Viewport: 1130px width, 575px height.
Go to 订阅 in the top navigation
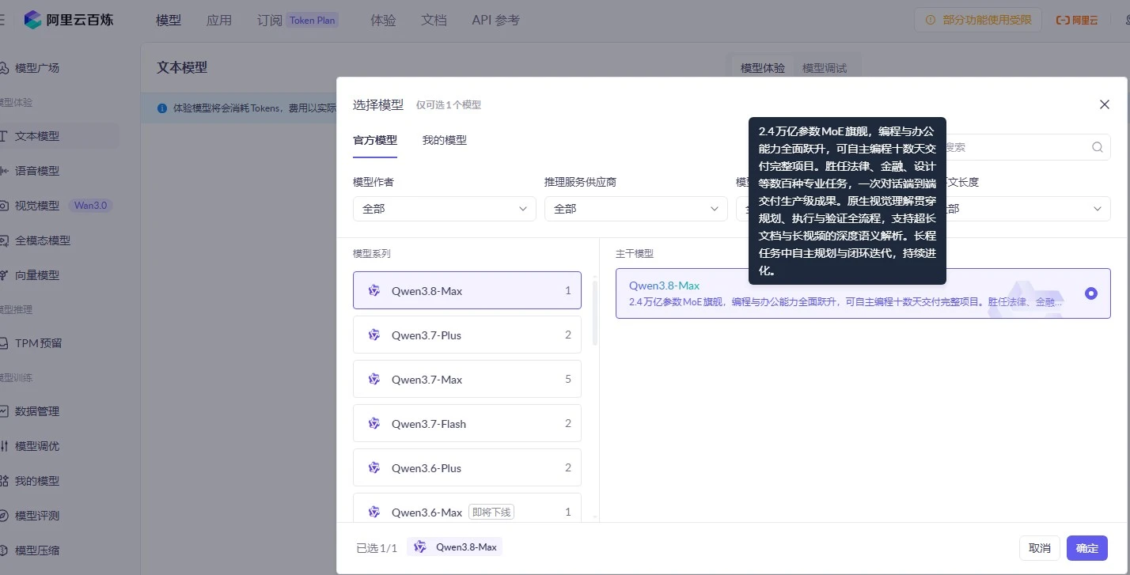coord(270,21)
